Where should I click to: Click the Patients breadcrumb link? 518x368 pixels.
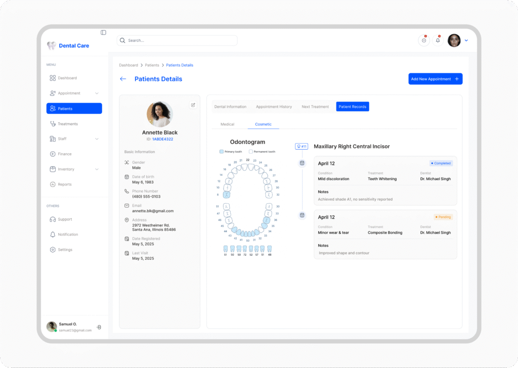152,65
